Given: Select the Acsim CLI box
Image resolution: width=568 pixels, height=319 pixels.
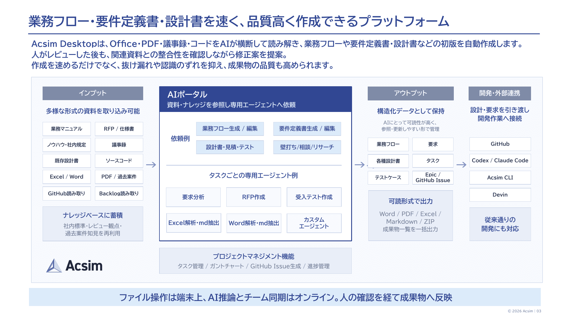Looking at the screenshot, I should 500,178.
